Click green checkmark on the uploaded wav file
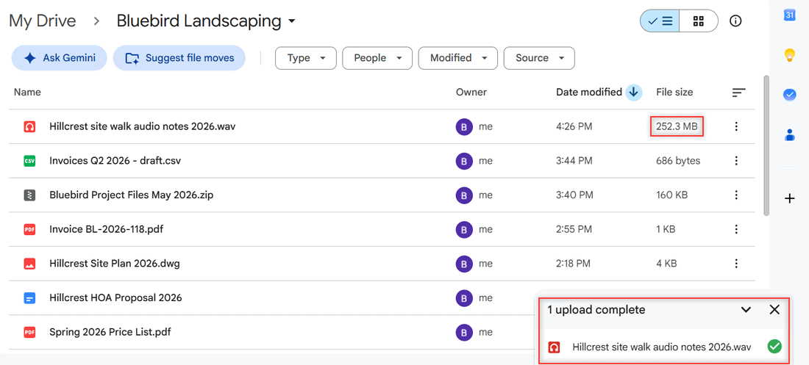Viewport: 809px width, 365px height. pos(774,347)
